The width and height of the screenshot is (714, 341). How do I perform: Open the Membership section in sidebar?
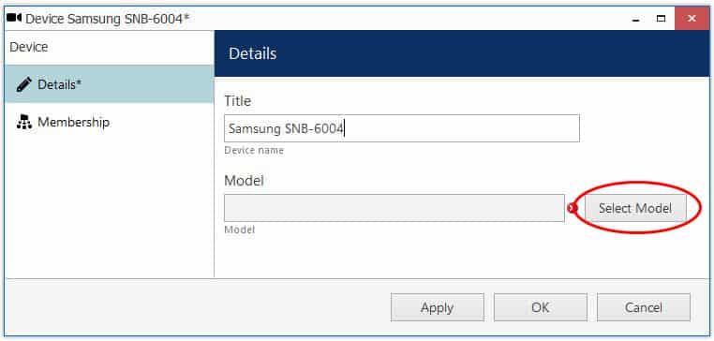[x=110, y=122]
